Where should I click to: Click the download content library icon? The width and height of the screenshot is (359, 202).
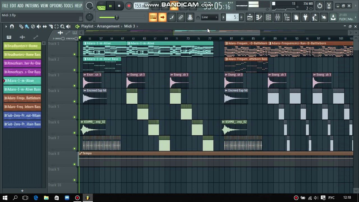(x=333, y=17)
